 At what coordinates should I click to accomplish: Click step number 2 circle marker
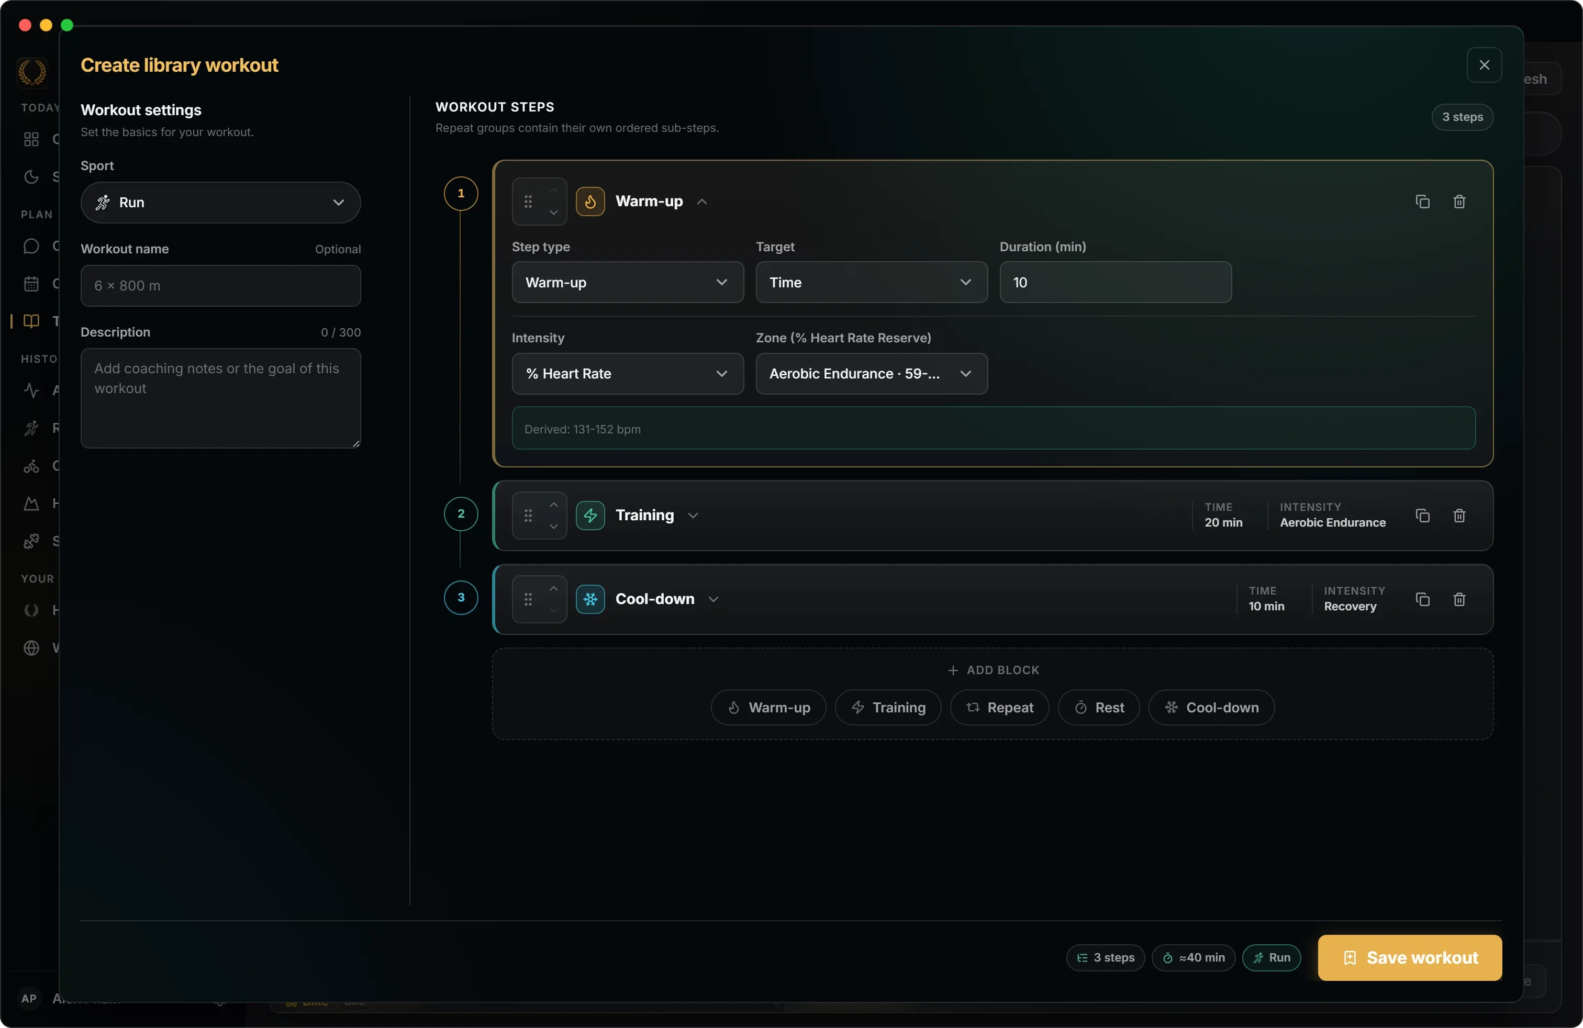460,513
